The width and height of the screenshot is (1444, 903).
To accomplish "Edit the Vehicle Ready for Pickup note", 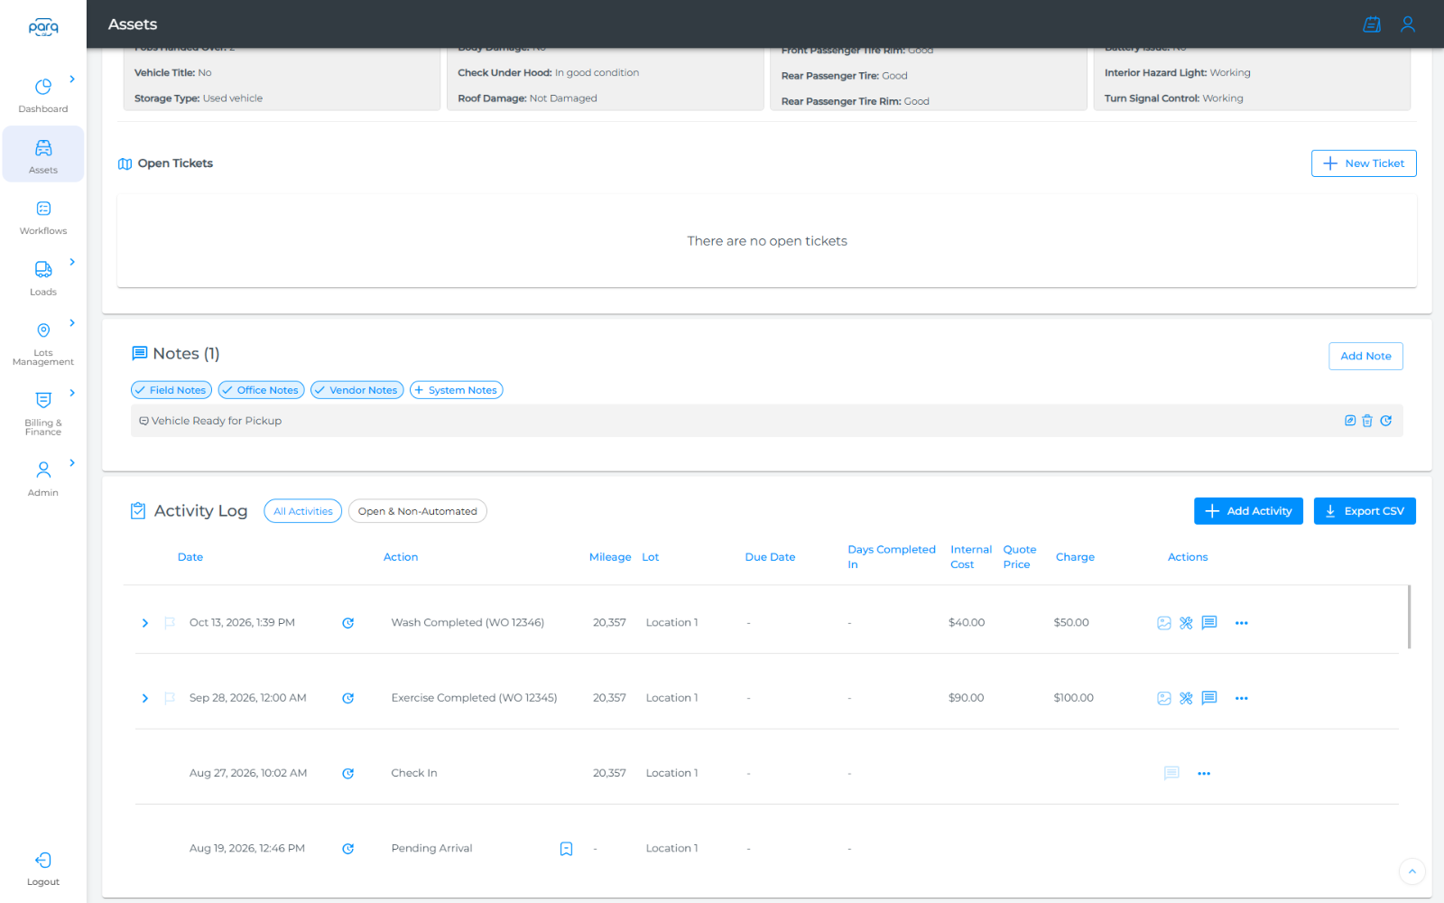I will (1350, 421).
